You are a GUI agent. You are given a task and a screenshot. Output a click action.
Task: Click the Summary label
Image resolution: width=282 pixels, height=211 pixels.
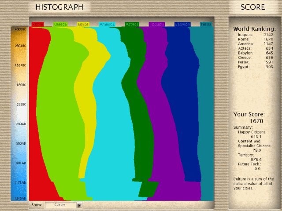tap(243, 127)
